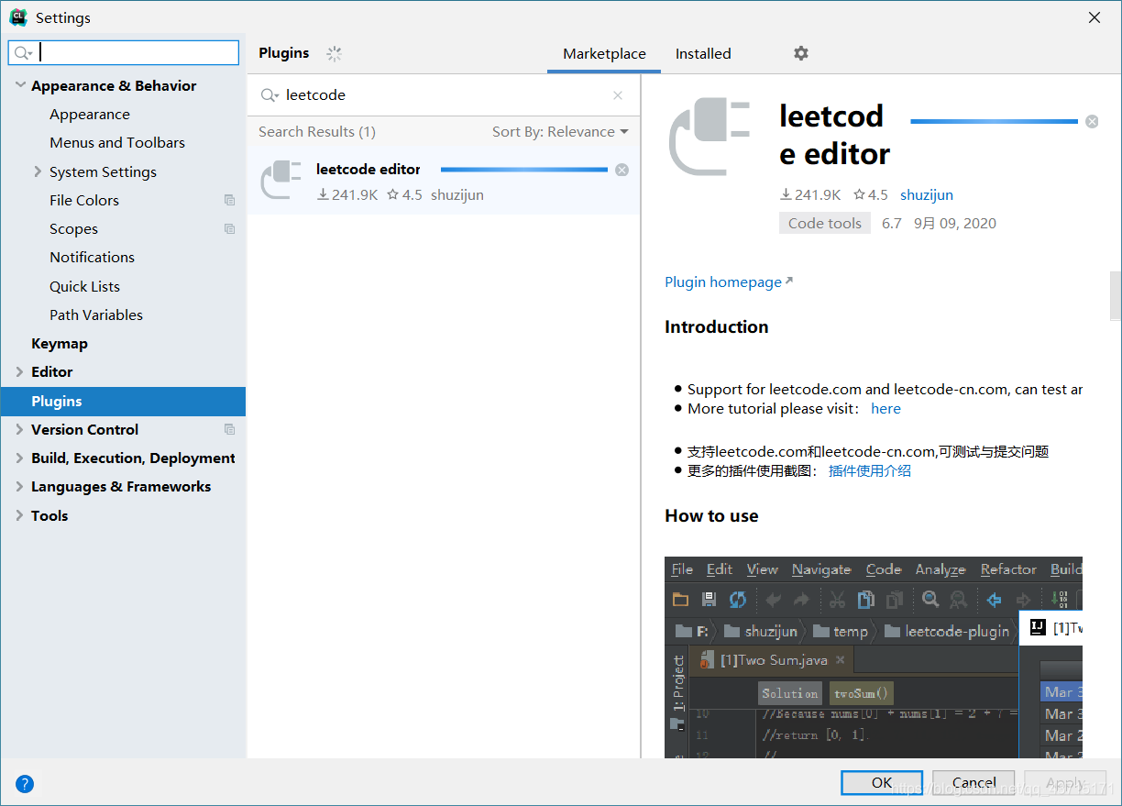Click the 4.5 star rating in details

coord(871,195)
